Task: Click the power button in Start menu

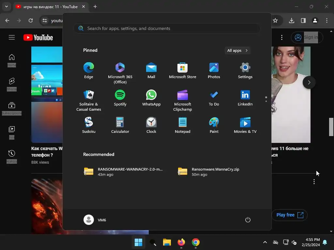Action: click(x=248, y=220)
